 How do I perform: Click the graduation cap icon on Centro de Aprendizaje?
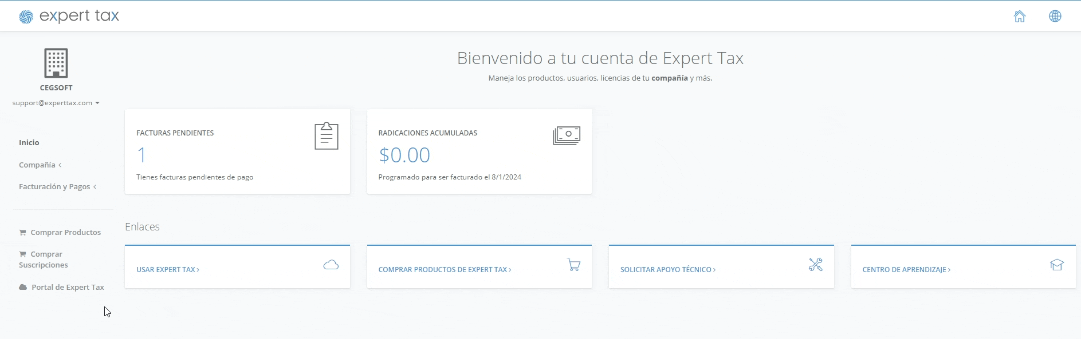coord(1057,265)
